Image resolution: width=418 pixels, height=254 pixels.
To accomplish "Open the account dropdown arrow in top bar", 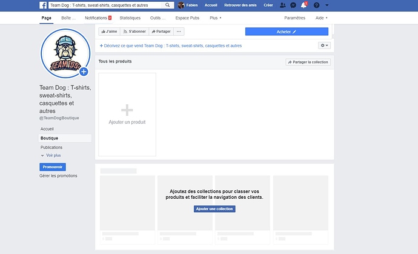I will 327,5.
